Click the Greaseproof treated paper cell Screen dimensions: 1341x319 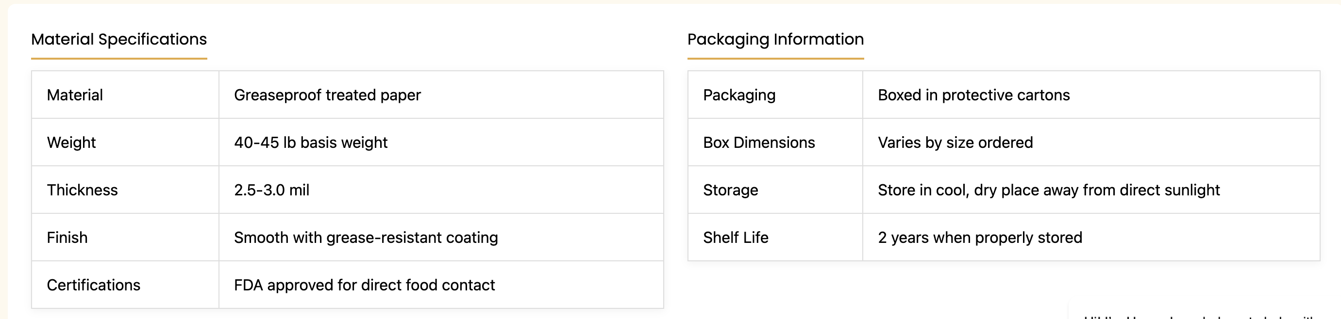[x=327, y=95]
